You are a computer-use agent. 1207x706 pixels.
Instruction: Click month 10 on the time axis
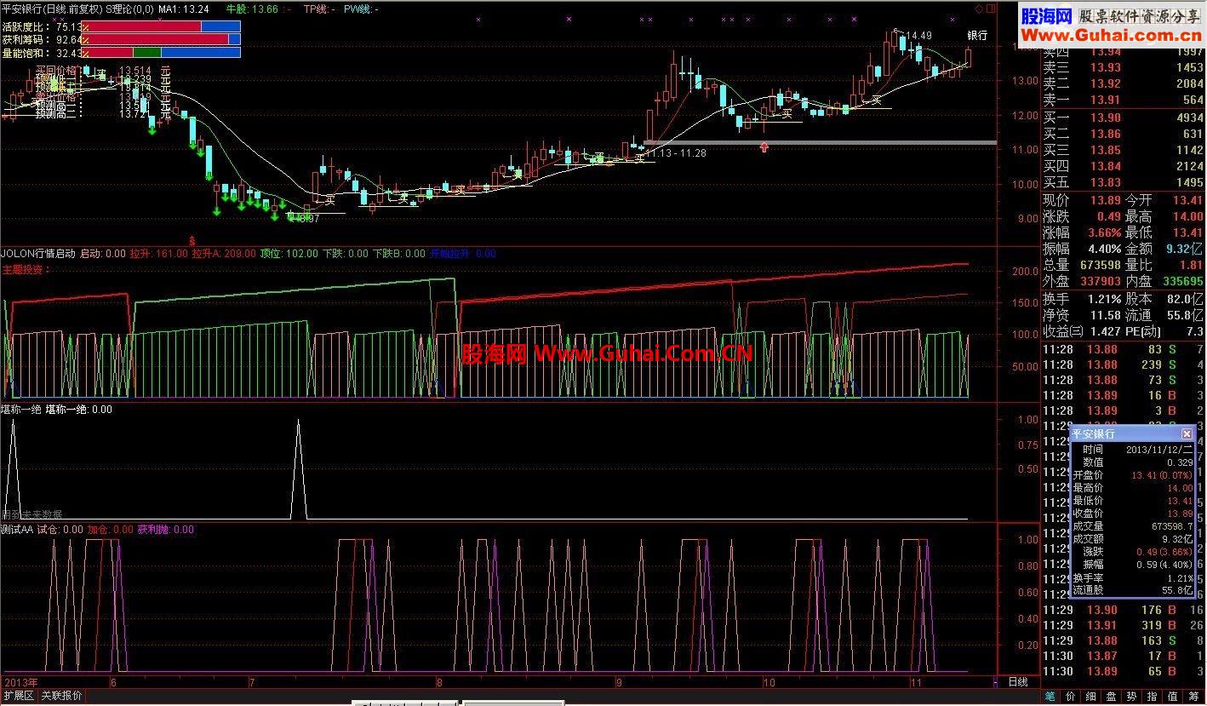tap(768, 683)
